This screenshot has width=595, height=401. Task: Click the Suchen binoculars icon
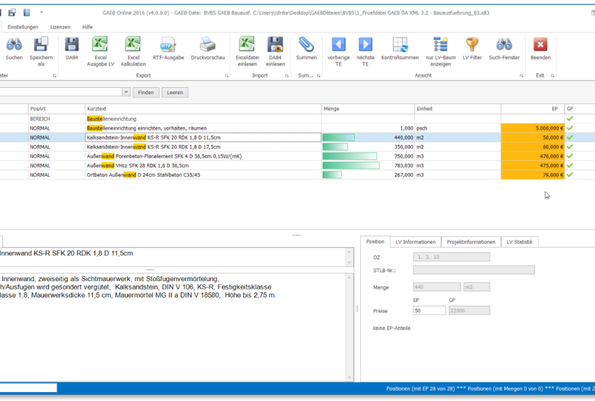[x=14, y=45]
